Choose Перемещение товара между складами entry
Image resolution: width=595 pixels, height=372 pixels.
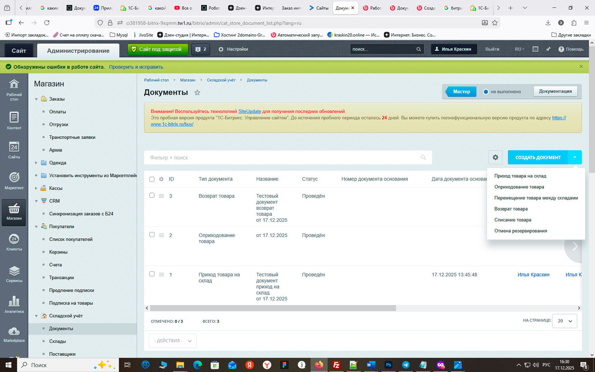536,198
